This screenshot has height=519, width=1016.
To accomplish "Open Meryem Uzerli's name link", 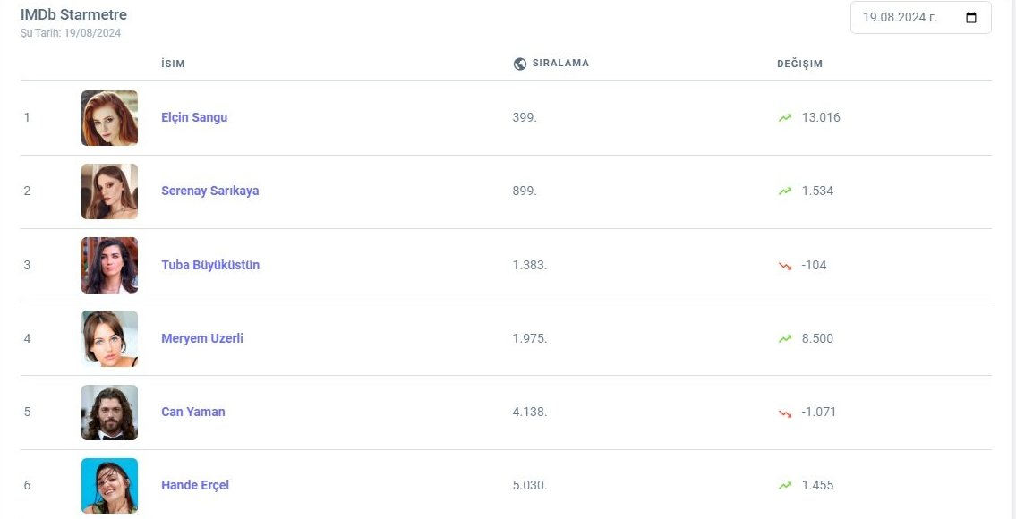I will pos(202,338).
